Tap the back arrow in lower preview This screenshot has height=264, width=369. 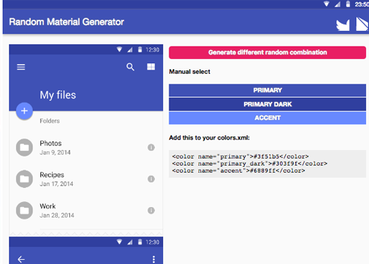pyautogui.click(x=21, y=259)
